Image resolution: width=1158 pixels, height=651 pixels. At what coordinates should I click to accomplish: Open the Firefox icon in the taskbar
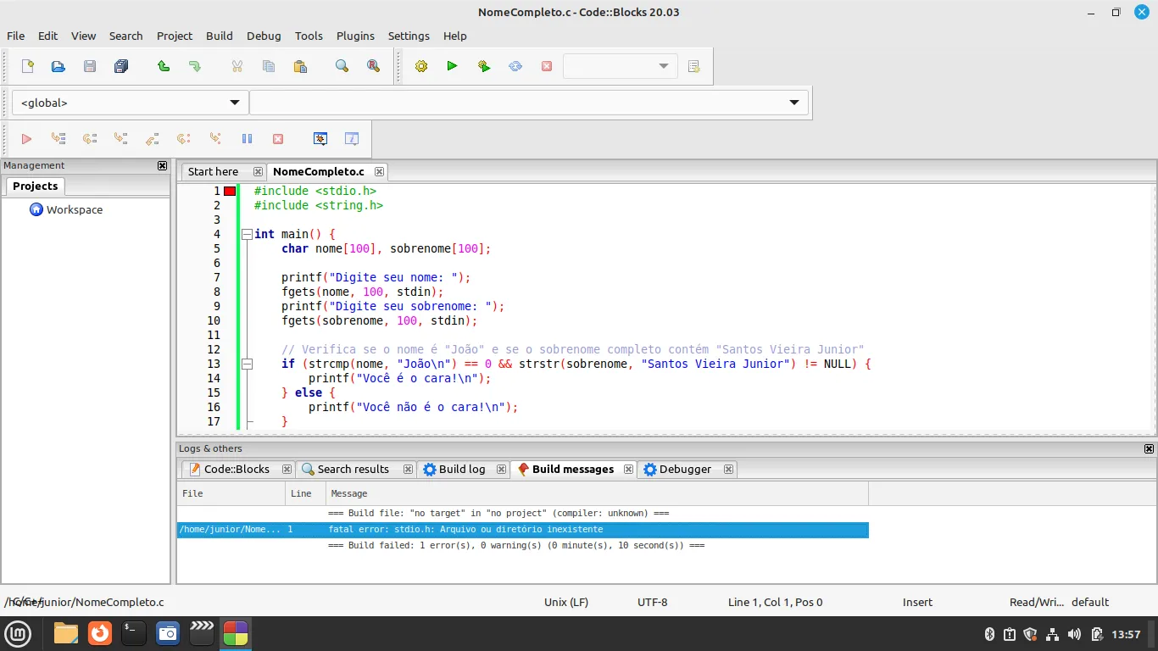pos(100,633)
